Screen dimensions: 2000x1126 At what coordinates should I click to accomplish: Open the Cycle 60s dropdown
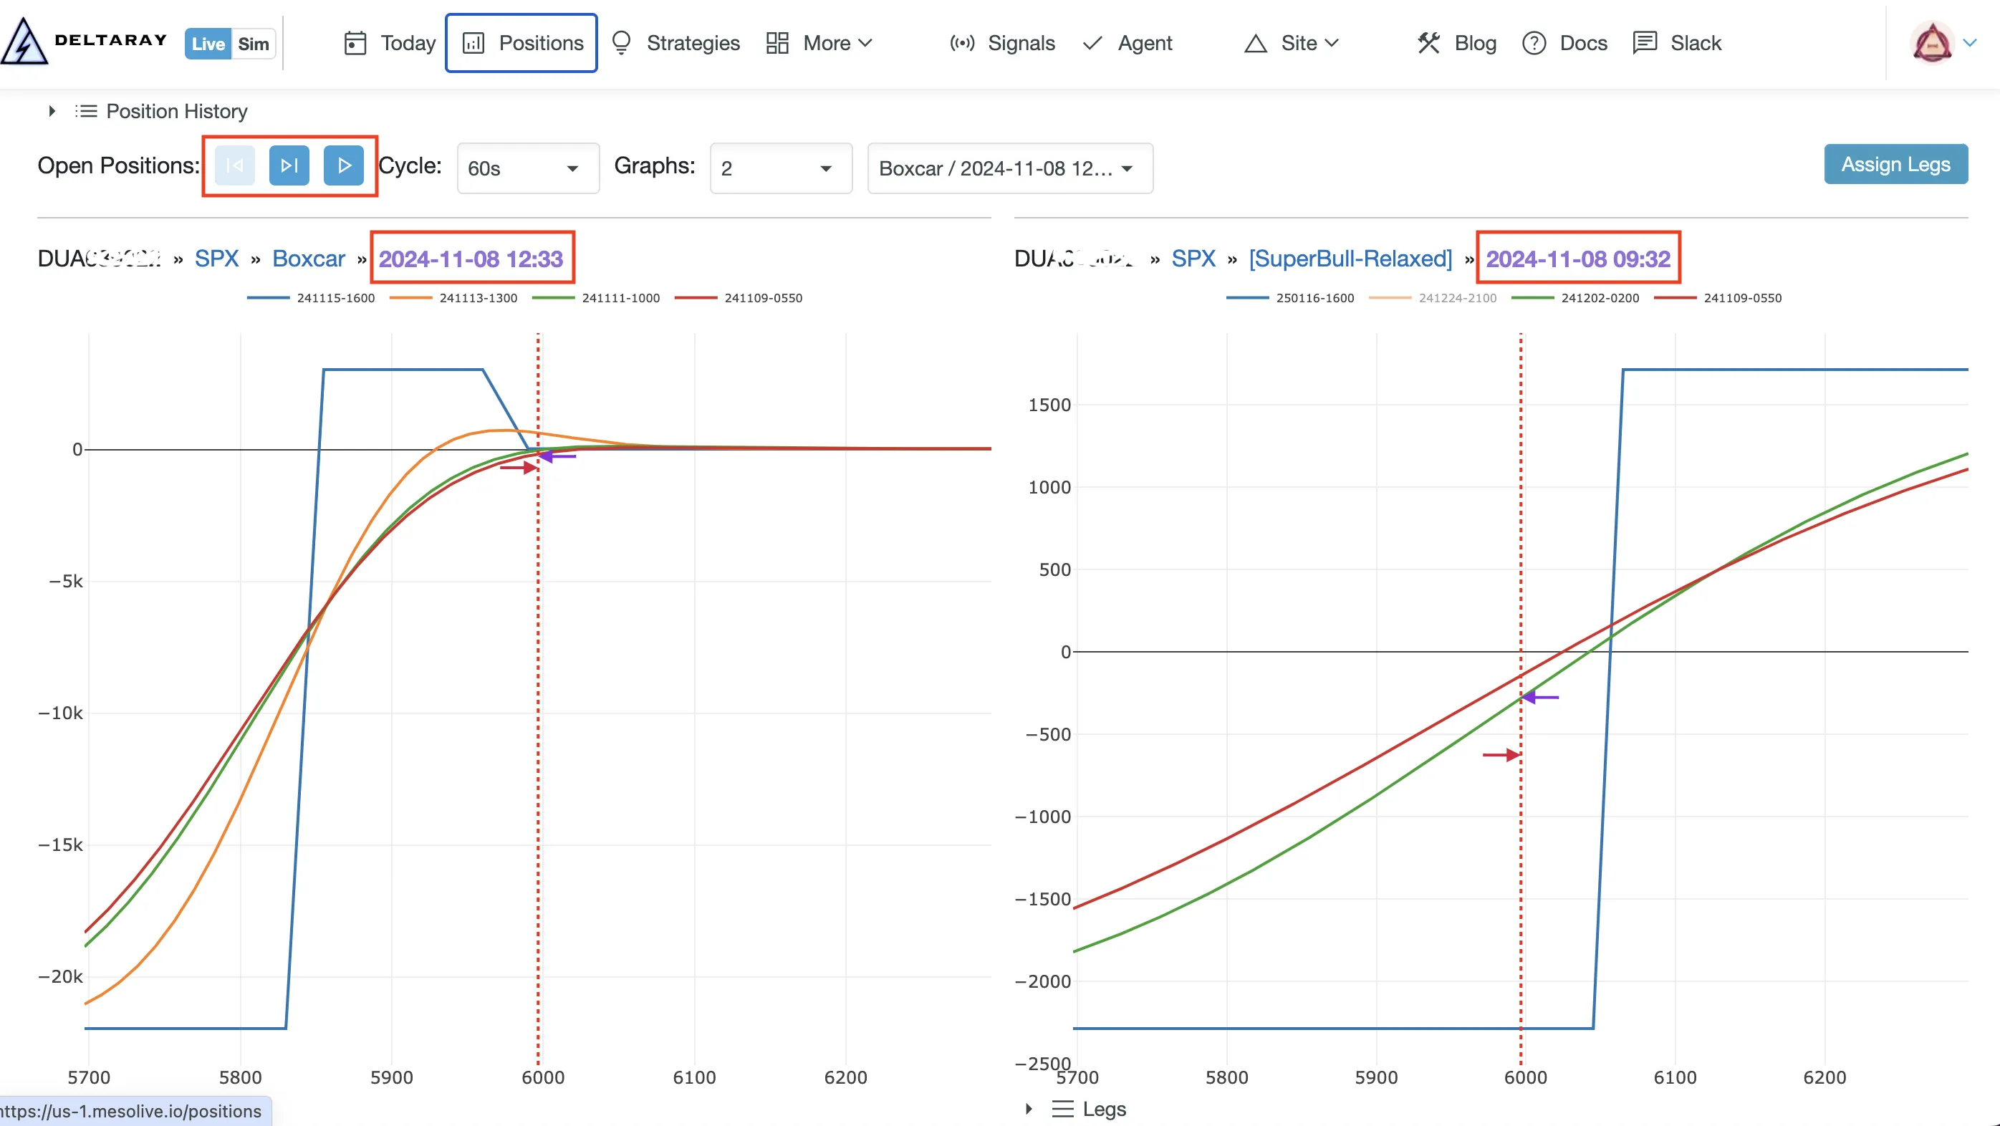point(527,168)
